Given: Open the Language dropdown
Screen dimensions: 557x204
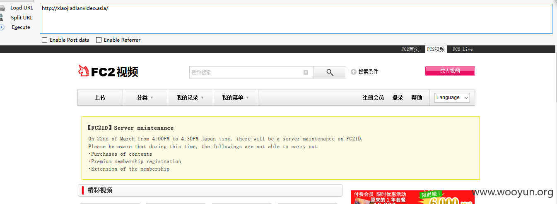Looking at the screenshot, I should (452, 97).
